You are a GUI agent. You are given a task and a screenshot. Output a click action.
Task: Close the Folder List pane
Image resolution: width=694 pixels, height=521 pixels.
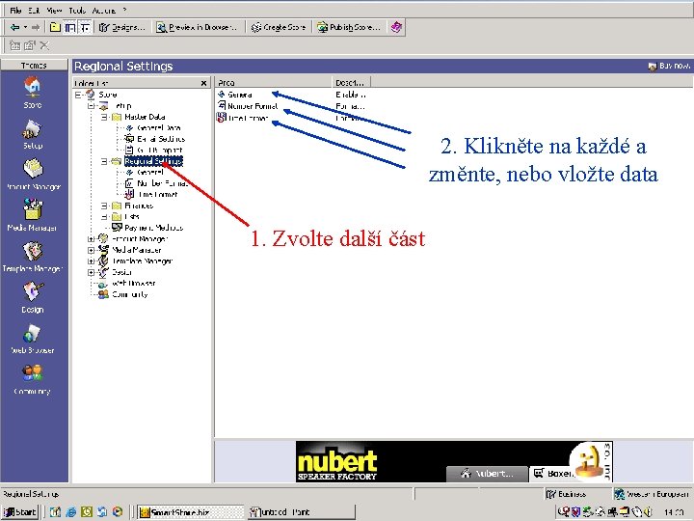203,83
